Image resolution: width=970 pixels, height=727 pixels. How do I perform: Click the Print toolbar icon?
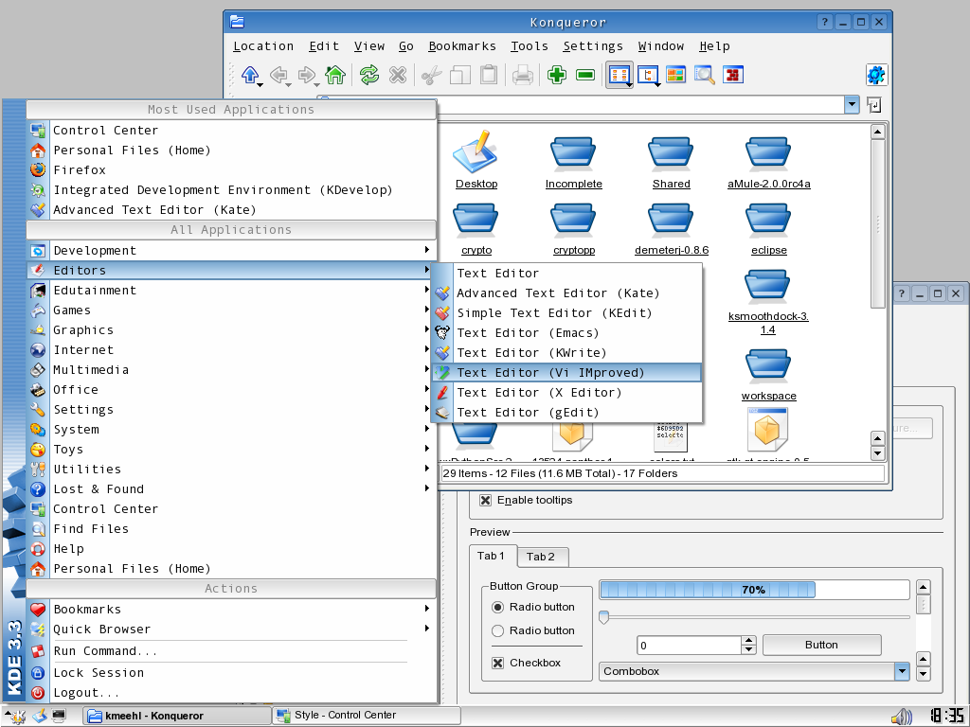523,76
